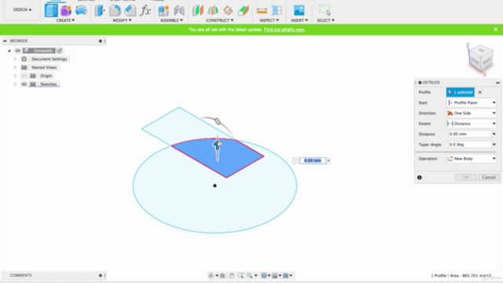The width and height of the screenshot is (503, 283).
Task: Toggle visibility eye of Unsaved component
Action: coord(17,50)
